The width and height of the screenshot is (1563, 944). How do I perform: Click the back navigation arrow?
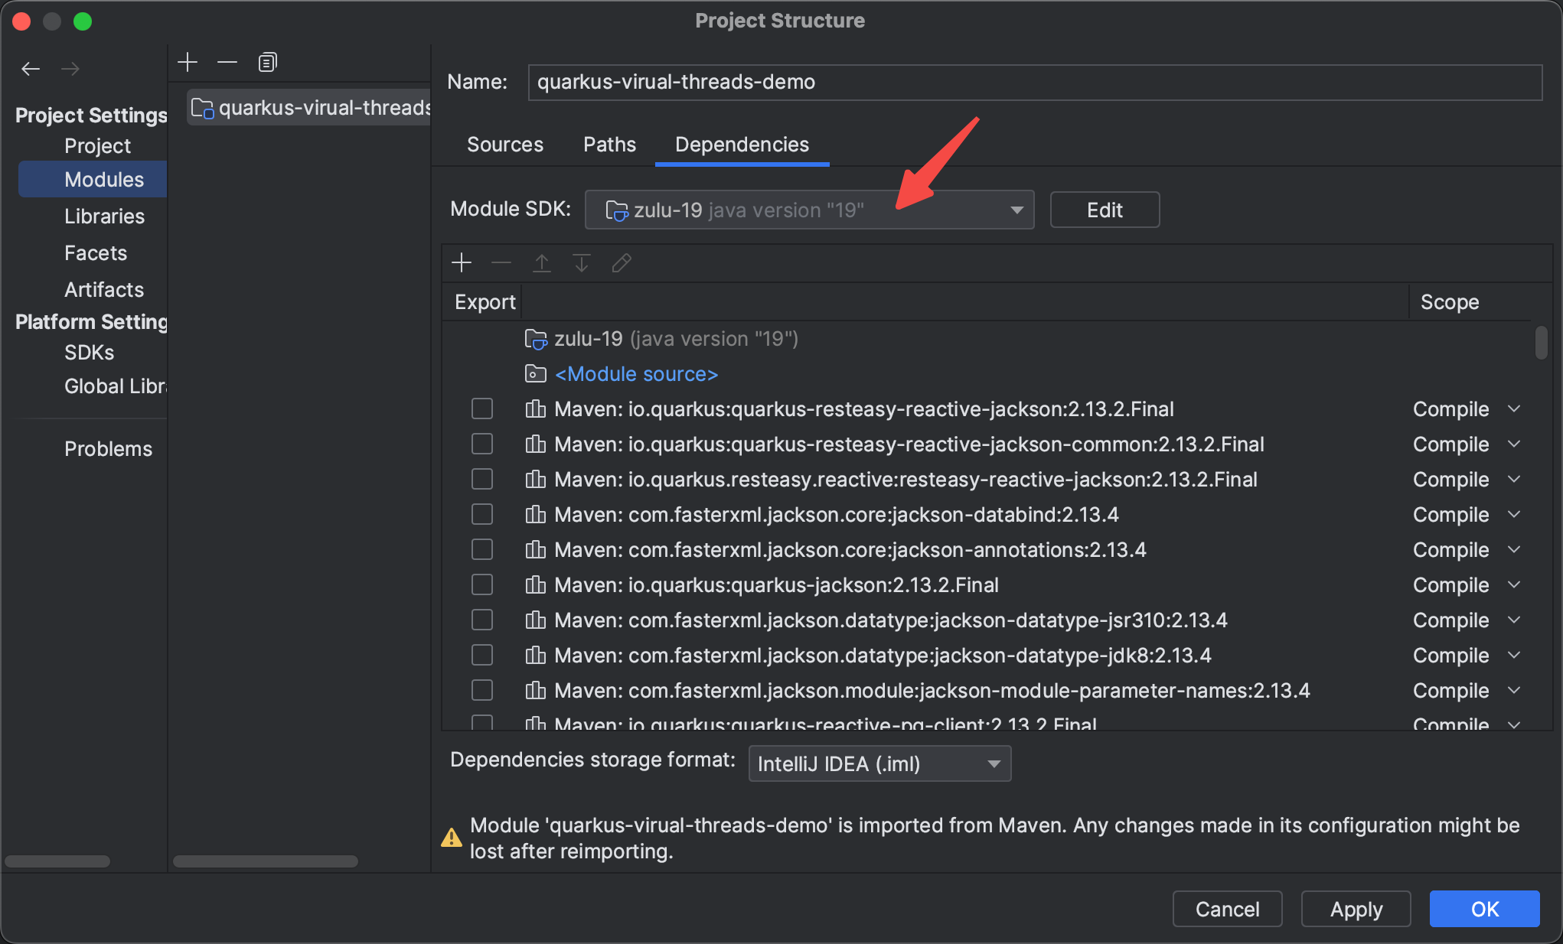pos(31,69)
